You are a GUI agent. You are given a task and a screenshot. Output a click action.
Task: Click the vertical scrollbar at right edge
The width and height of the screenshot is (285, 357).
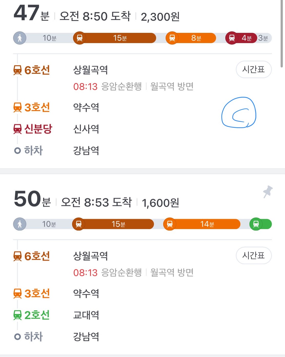pyautogui.click(x=282, y=33)
